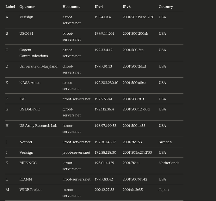Screen dimensions: 216x201
Task: Click the Netnod operator cell
Action: [x=26, y=142]
